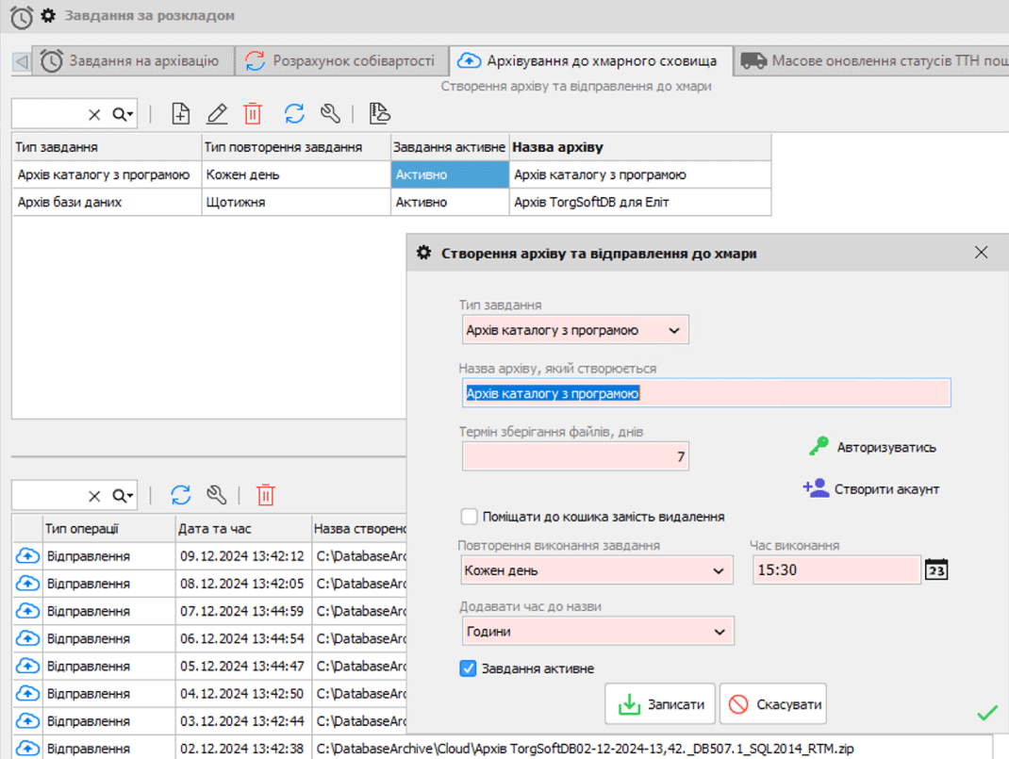
Task: Click the cloud document icon in the upper toolbar
Action: (x=380, y=114)
